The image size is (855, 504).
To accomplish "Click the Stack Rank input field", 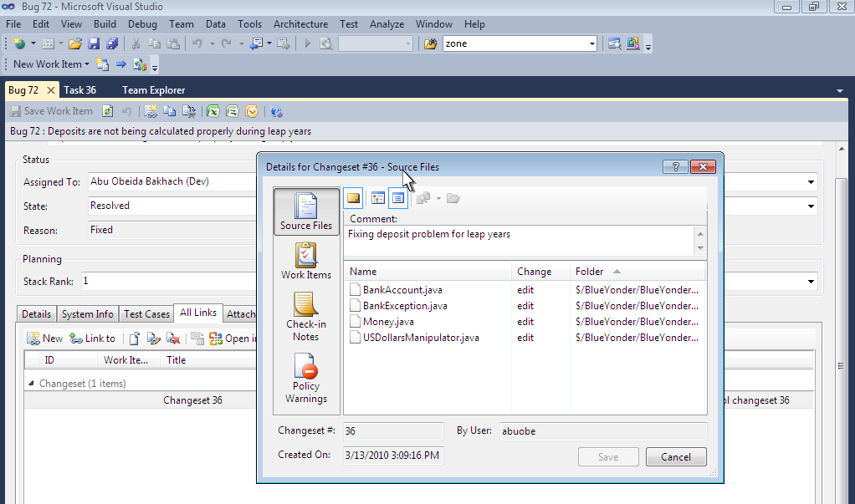I will pyautogui.click(x=169, y=281).
